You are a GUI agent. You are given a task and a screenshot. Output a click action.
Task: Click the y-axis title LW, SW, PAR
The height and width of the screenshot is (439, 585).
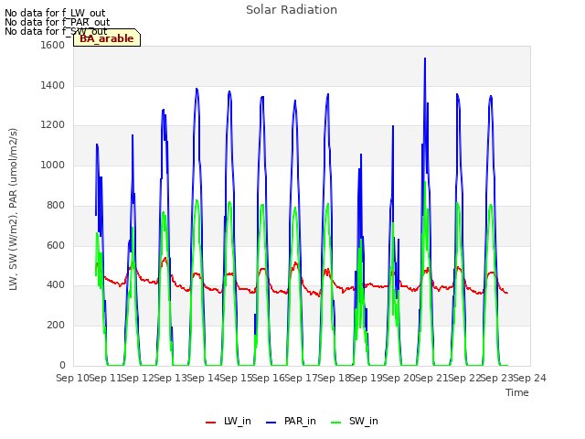(13, 209)
